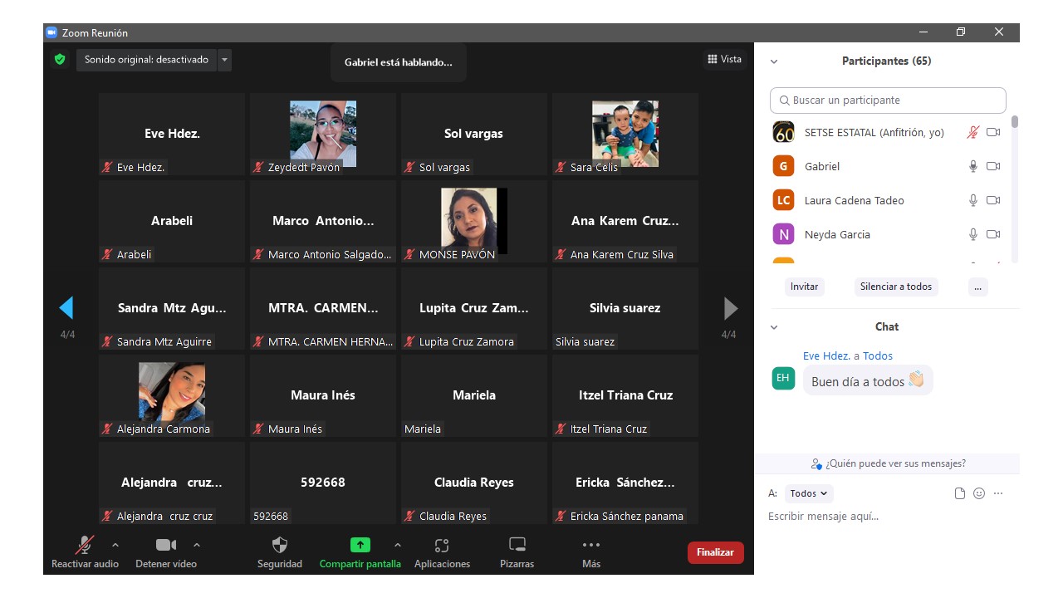
Task: Expand the Sonido original dropdown arrow
Action: 224,60
